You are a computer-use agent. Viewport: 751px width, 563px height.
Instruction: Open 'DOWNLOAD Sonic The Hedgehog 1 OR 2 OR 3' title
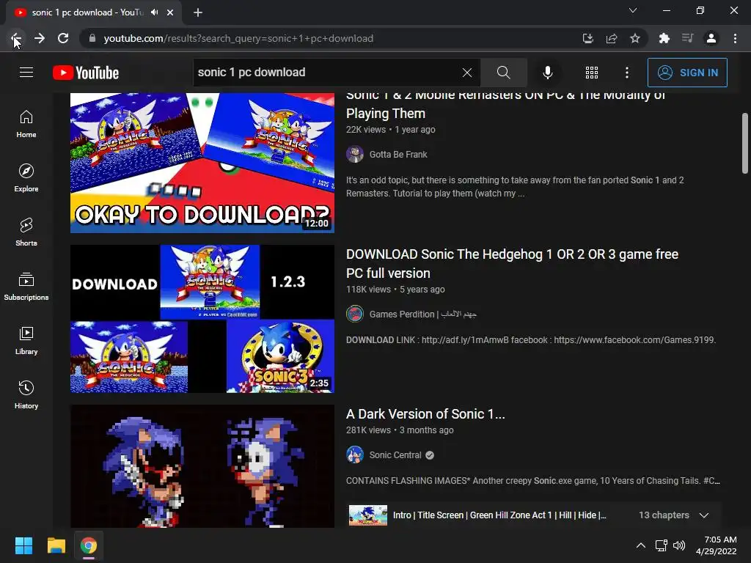(513, 264)
